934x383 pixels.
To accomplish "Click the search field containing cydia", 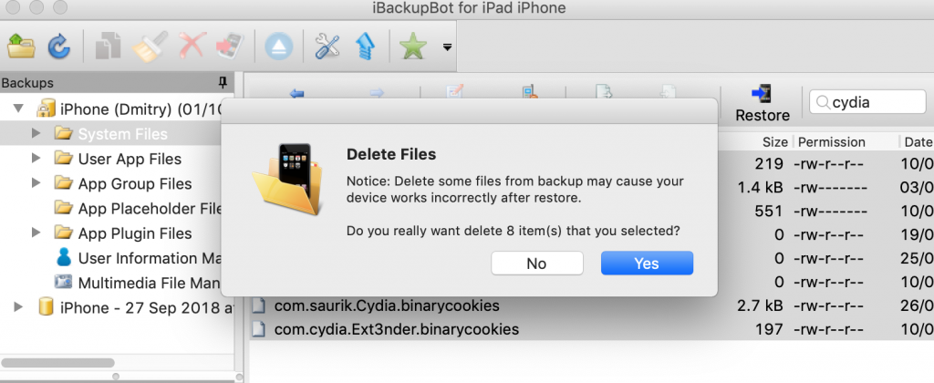I will pos(867,102).
